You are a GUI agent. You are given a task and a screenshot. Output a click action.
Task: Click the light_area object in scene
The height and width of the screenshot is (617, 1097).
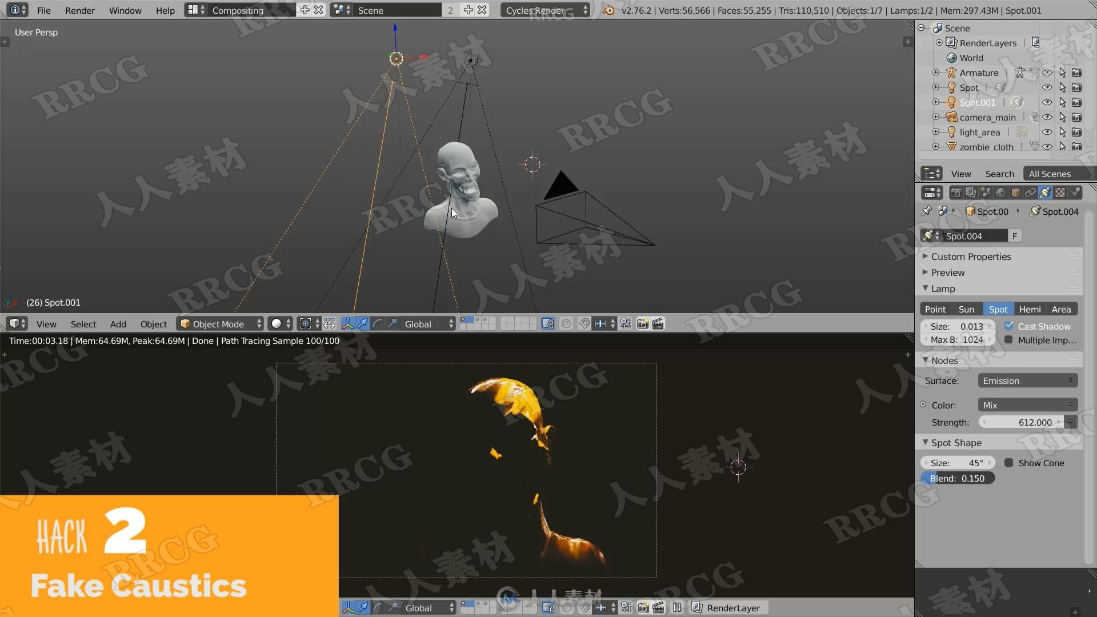[979, 132]
